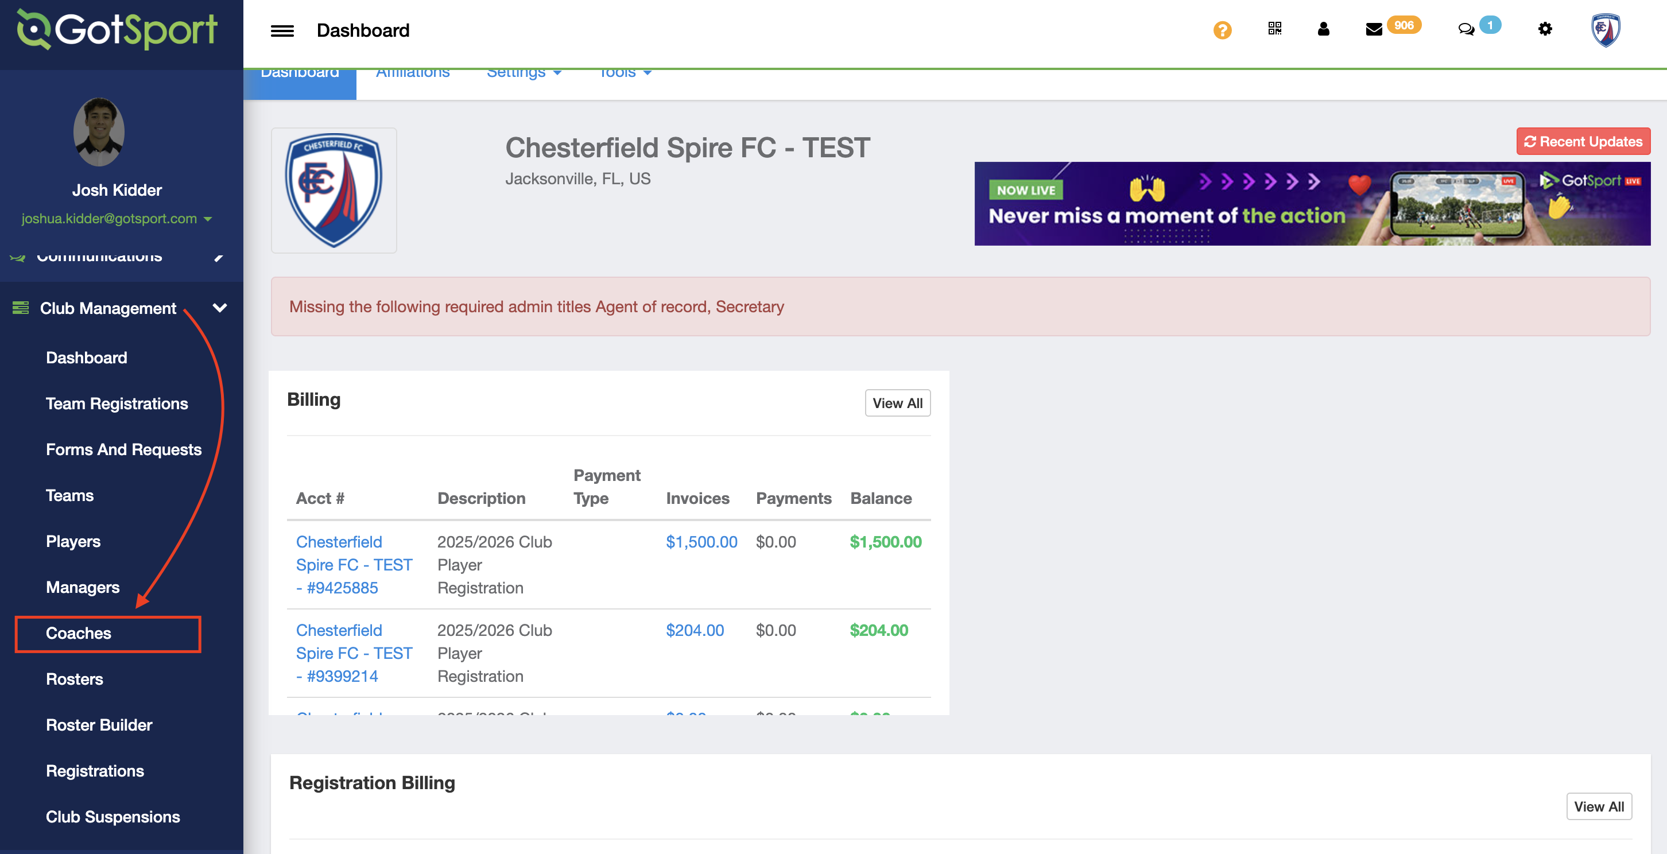Click the QR code icon

pyautogui.click(x=1274, y=29)
